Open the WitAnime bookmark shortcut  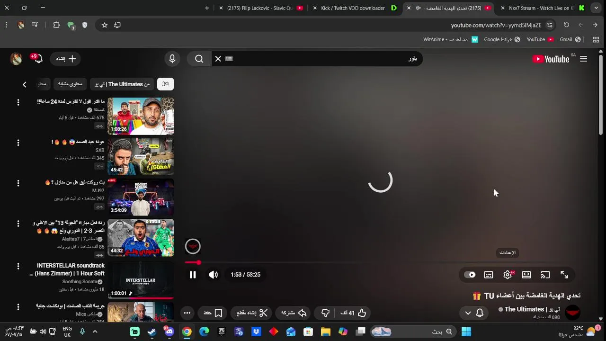click(x=451, y=40)
